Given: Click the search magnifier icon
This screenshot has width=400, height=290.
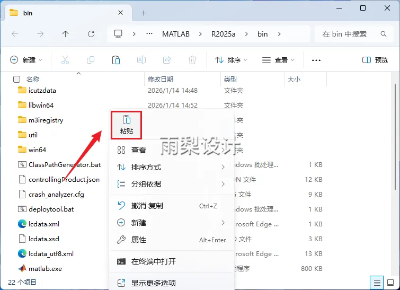Looking at the screenshot, I should [384, 34].
